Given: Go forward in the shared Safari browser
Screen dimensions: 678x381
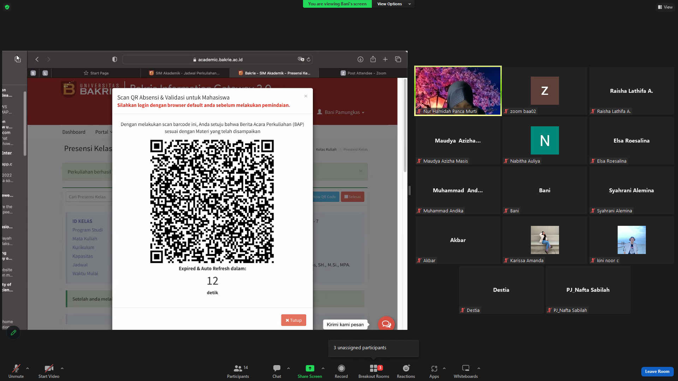Looking at the screenshot, I should [x=49, y=59].
